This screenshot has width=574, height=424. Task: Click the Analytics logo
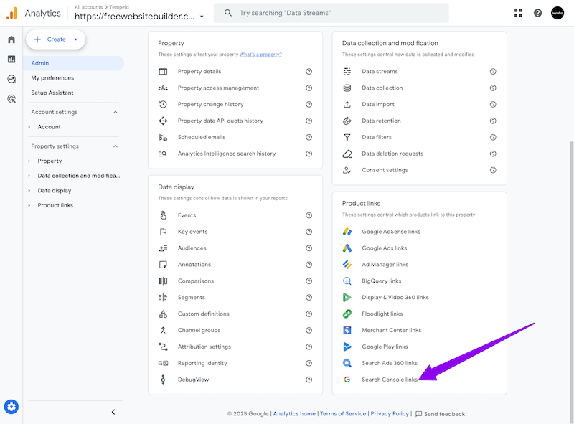(x=11, y=13)
